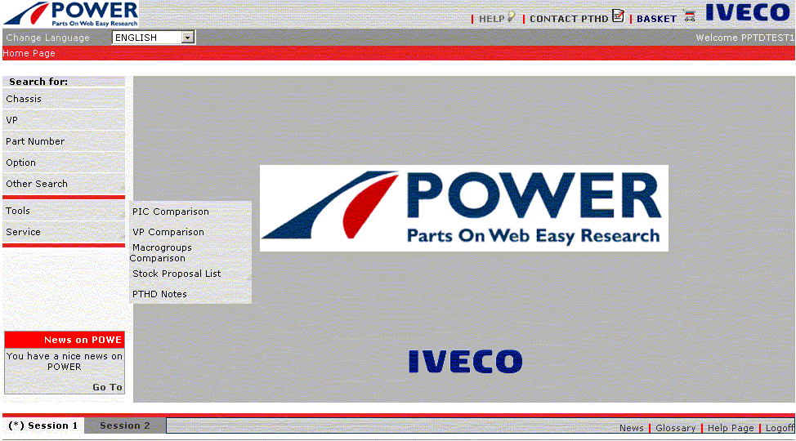Click the IVECO logo in header
Screen dimensions: 796x441
point(748,12)
